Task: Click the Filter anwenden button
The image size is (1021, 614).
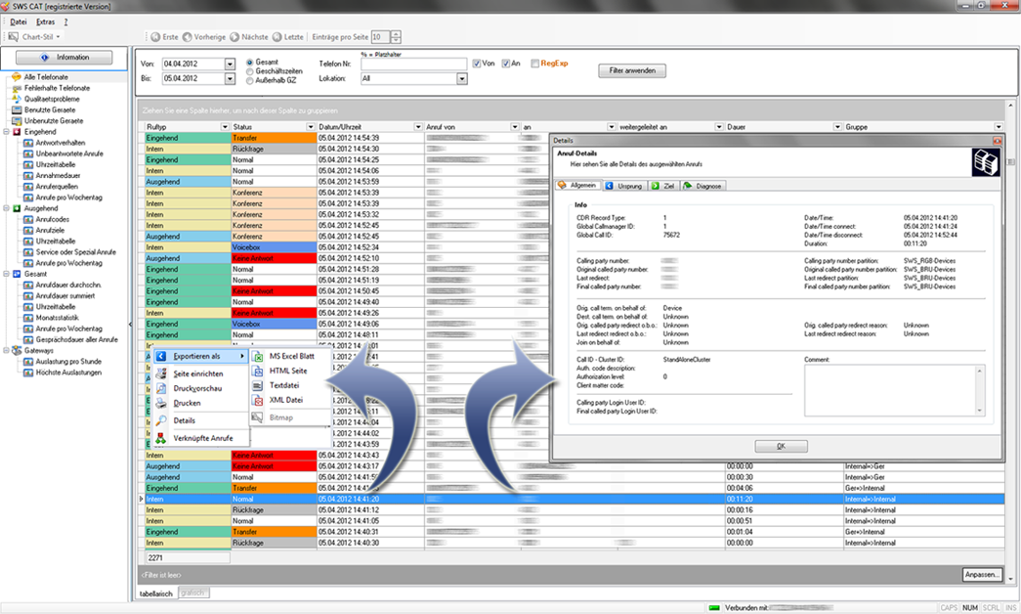Action: [x=632, y=70]
